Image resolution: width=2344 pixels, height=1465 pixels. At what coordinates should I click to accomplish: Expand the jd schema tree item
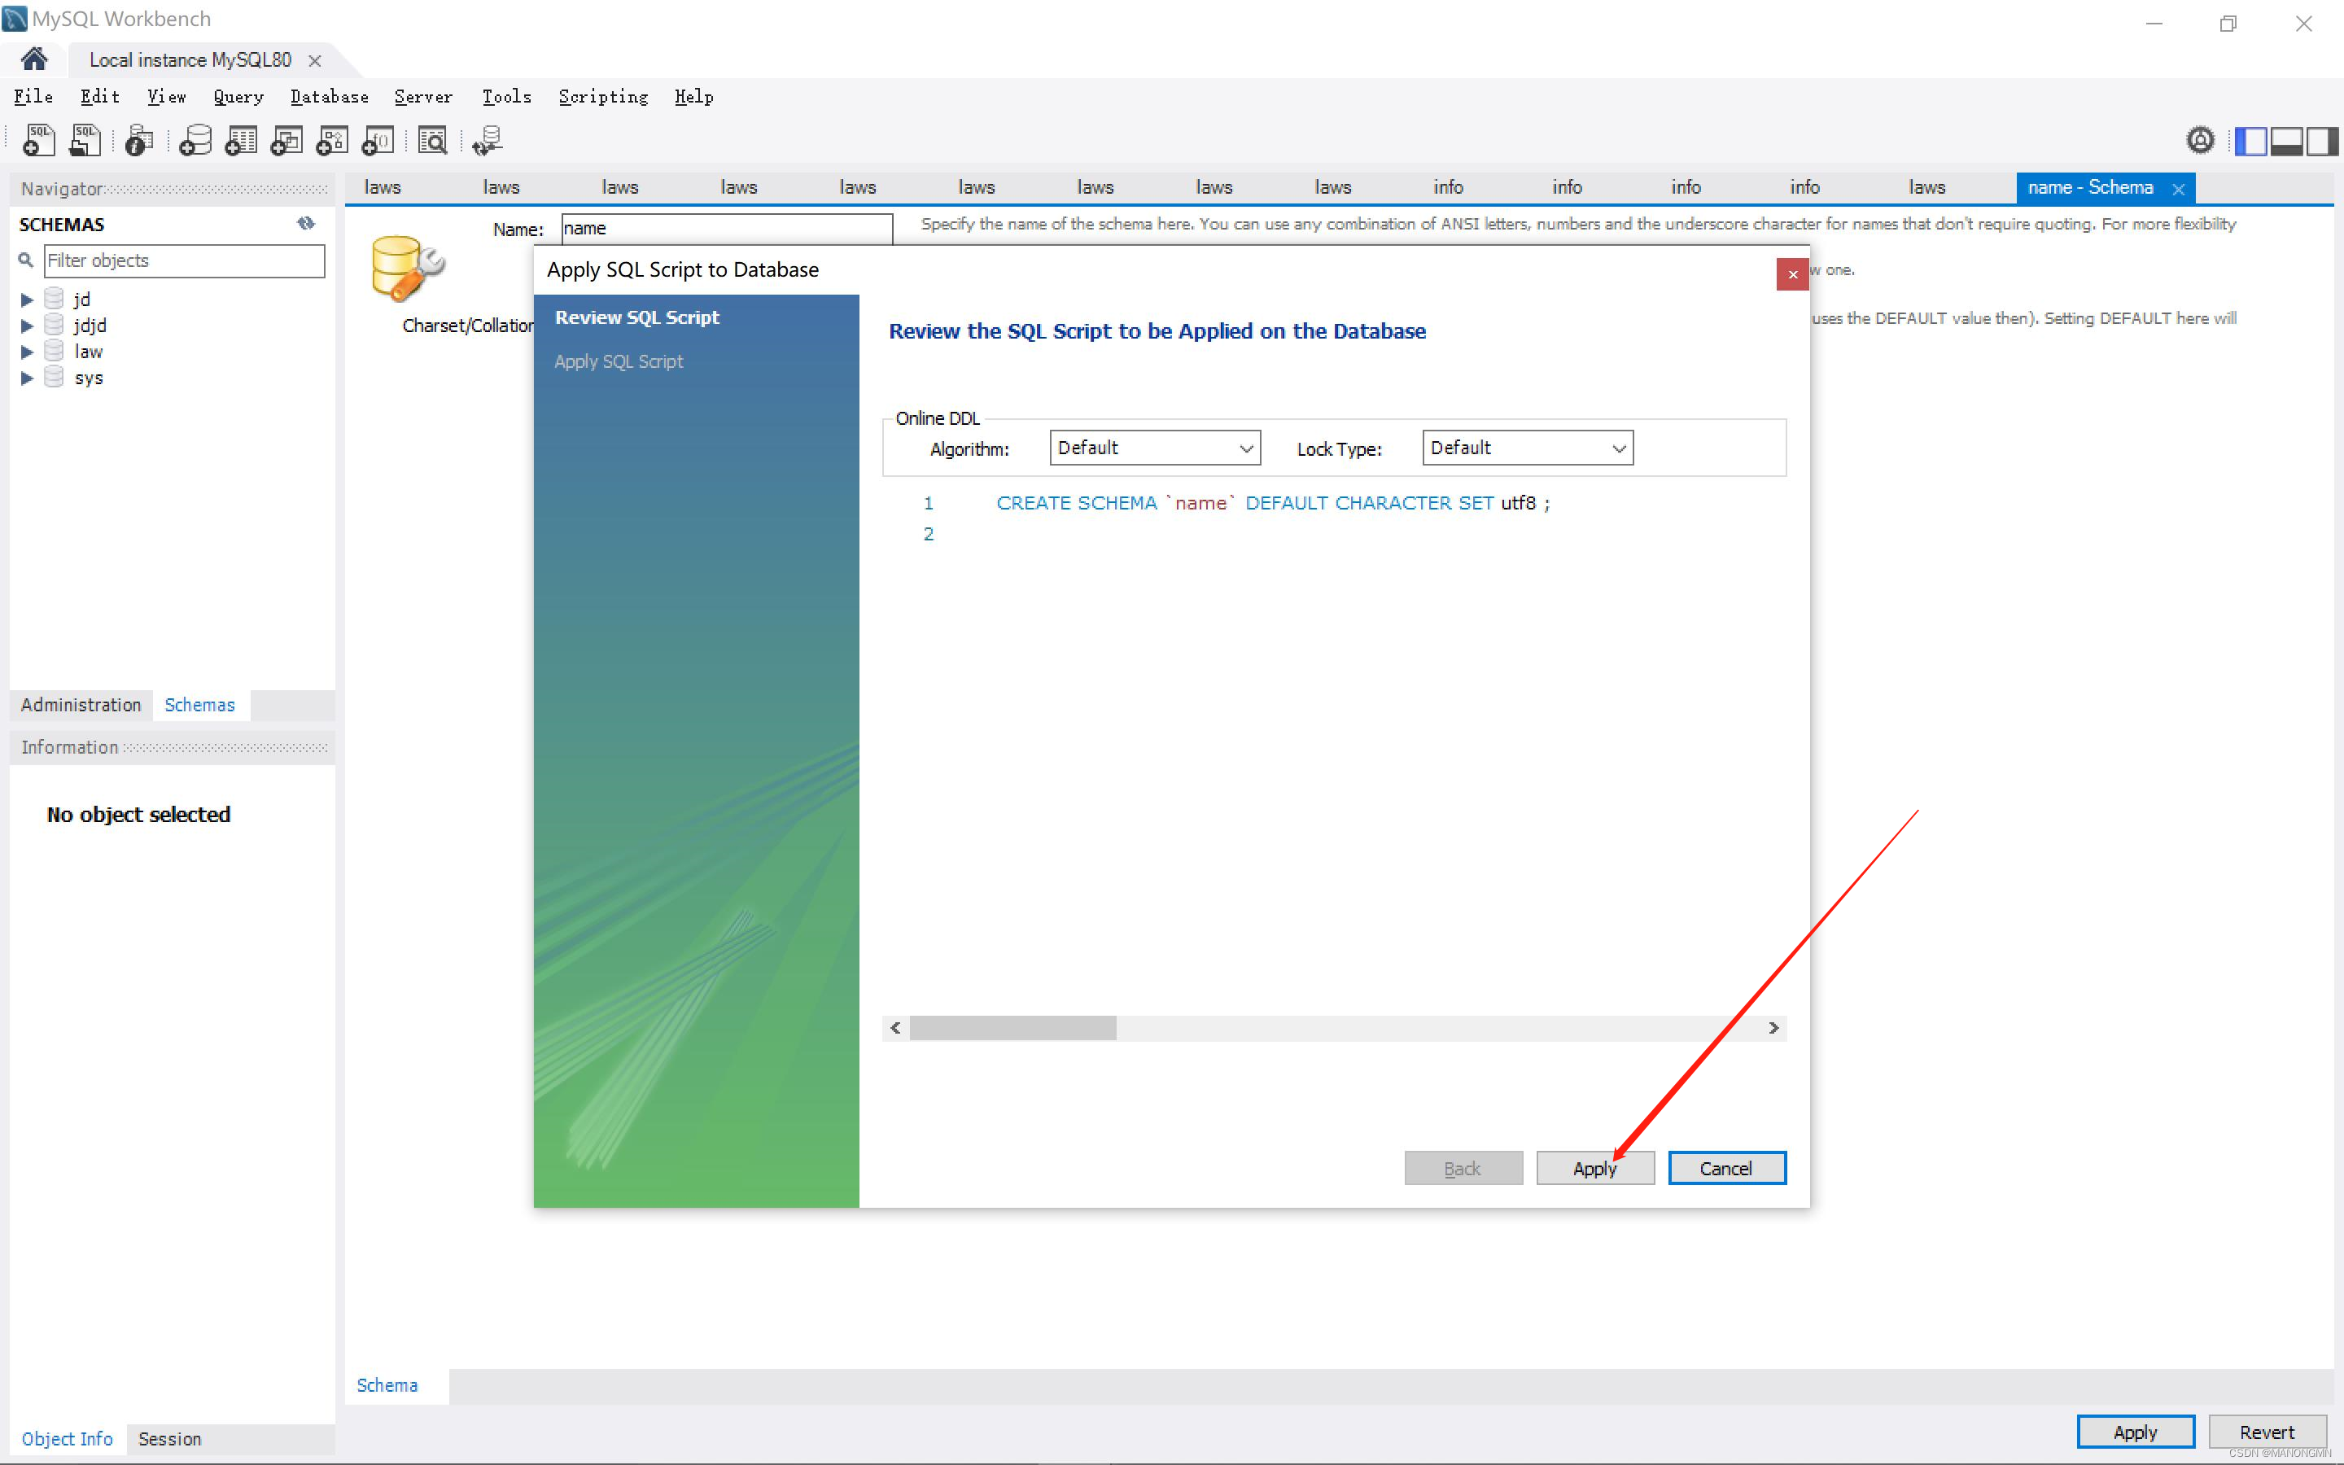pyautogui.click(x=24, y=297)
